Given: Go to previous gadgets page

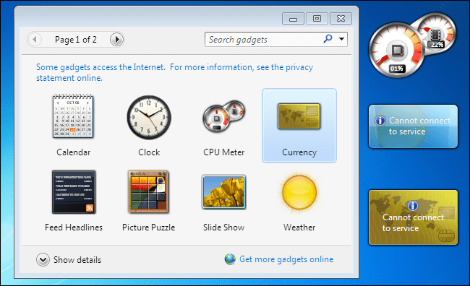Looking at the screenshot, I should tap(35, 39).
